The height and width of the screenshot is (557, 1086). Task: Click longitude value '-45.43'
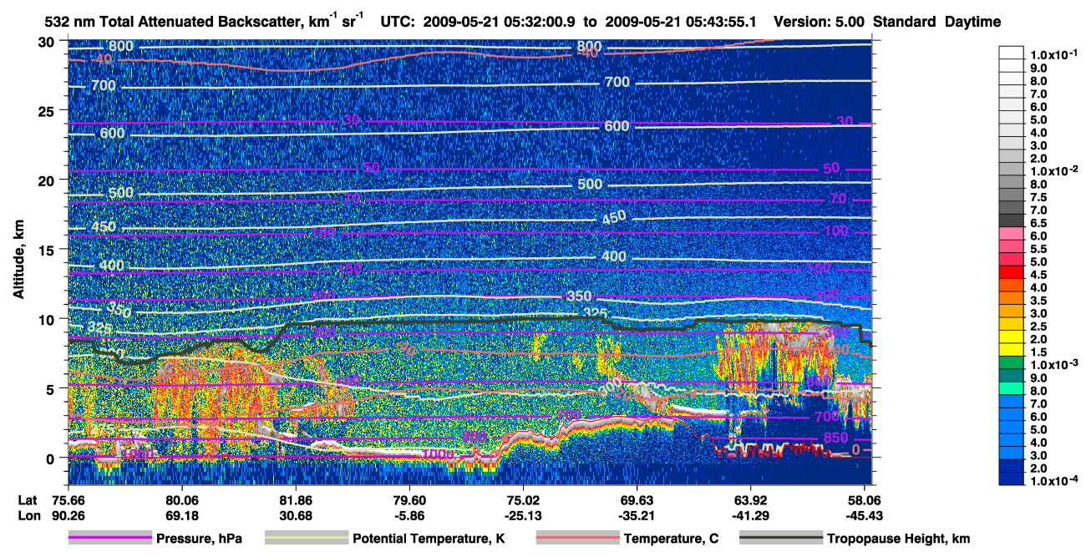(864, 514)
